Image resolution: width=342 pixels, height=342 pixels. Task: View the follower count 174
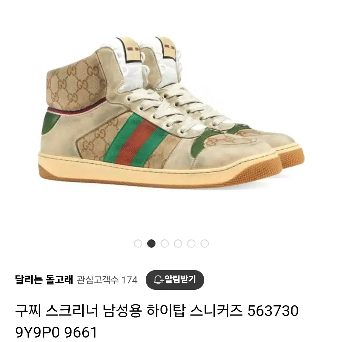(x=130, y=280)
